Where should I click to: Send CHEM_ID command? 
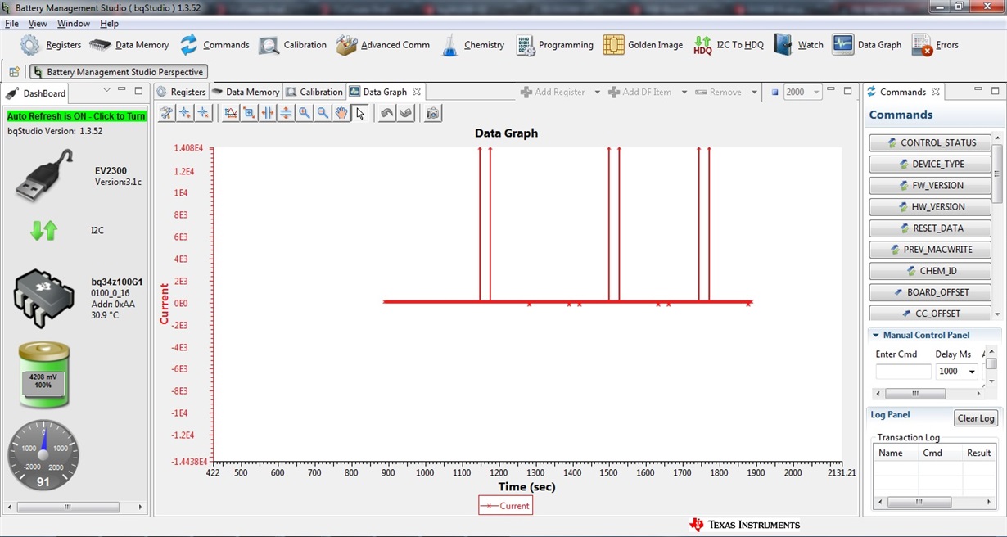929,270
